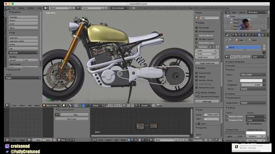This screenshot has height=154, width=275.
Task: Open the Render menu
Action: pos(21,8)
